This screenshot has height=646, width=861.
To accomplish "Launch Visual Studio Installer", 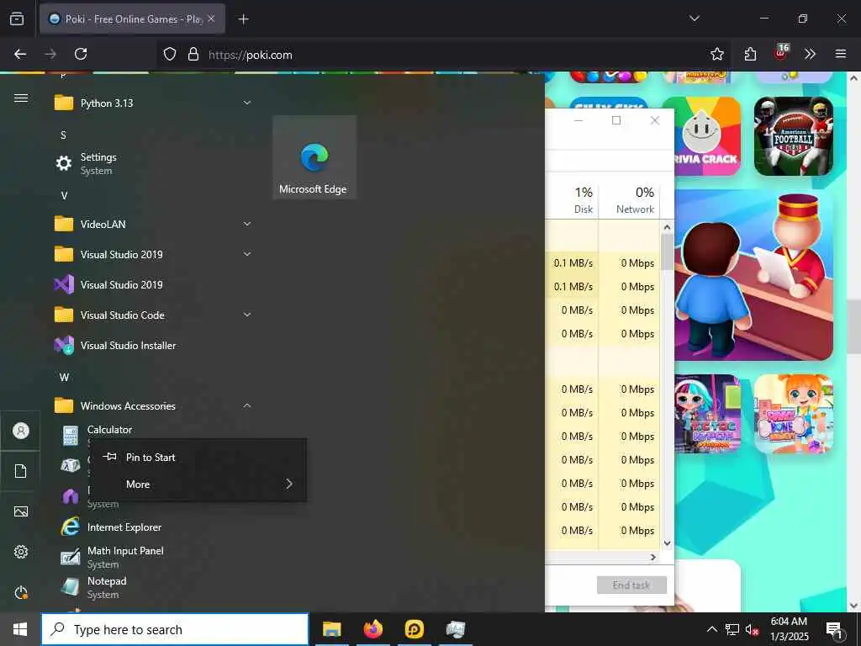I will click(x=154, y=345).
